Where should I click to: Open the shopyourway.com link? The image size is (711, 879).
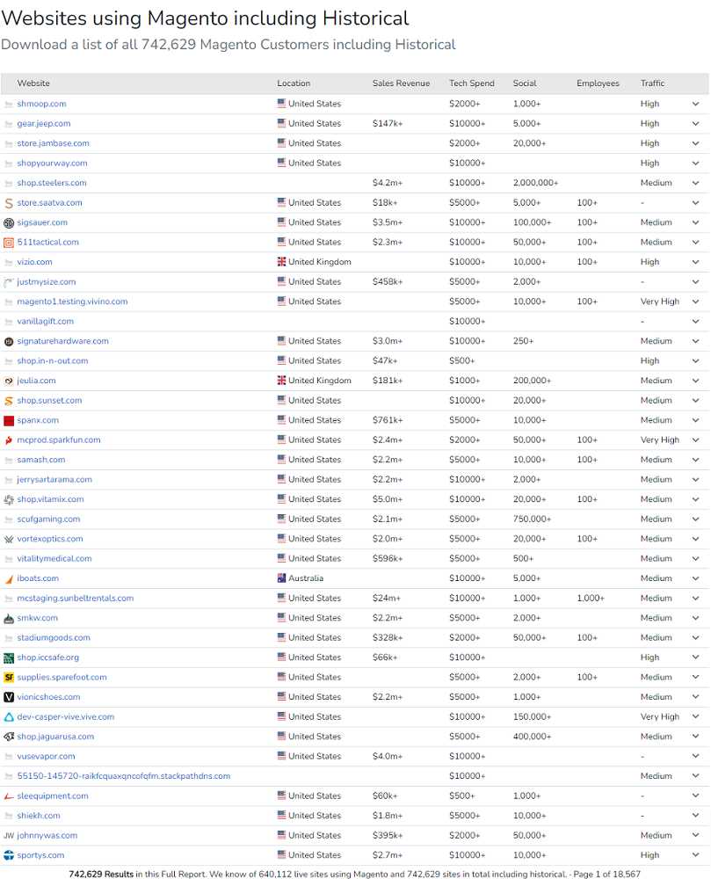52,163
